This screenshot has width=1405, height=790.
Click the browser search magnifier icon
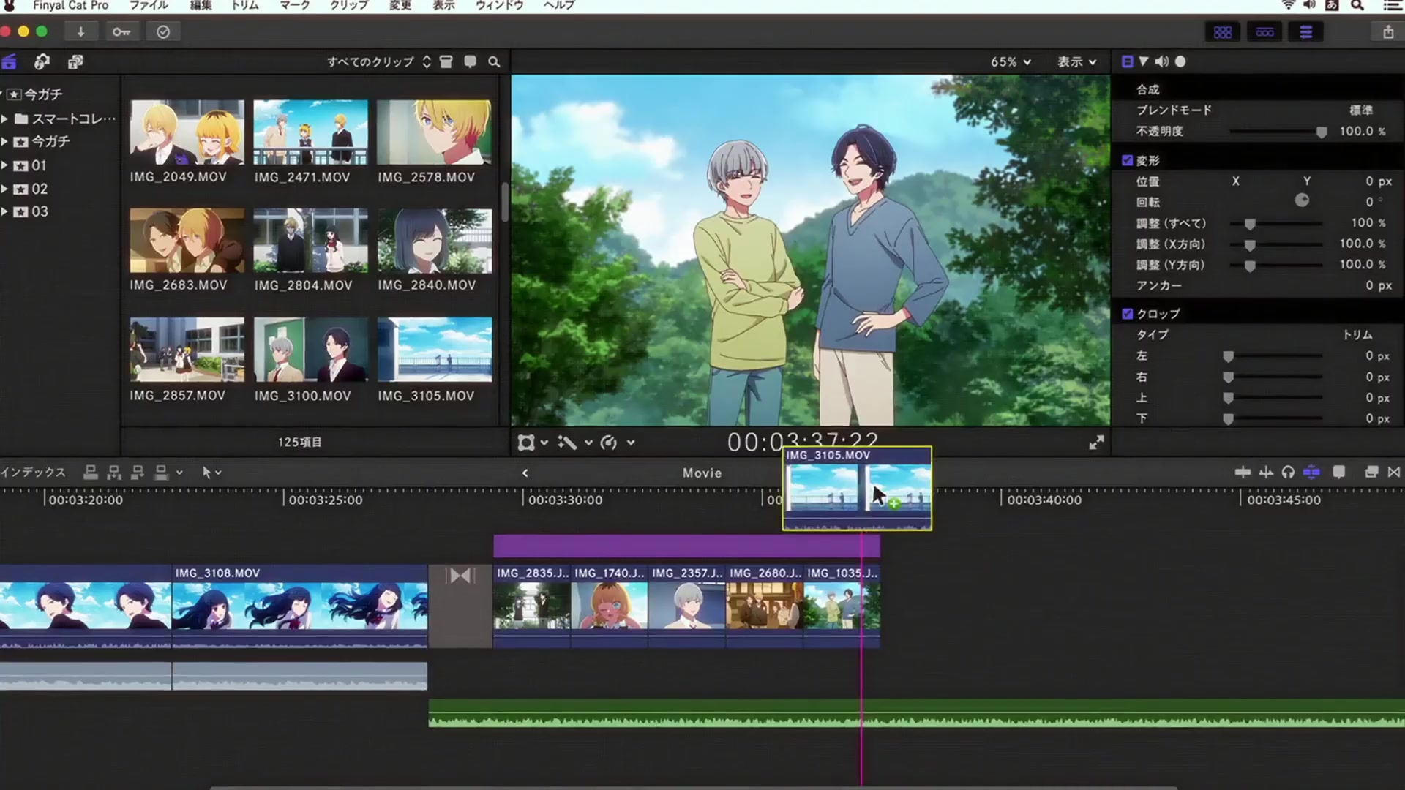(494, 62)
